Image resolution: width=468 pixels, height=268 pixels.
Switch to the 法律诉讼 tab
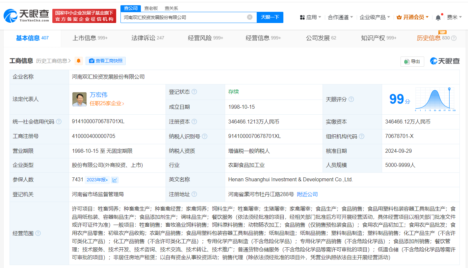tap(147, 38)
